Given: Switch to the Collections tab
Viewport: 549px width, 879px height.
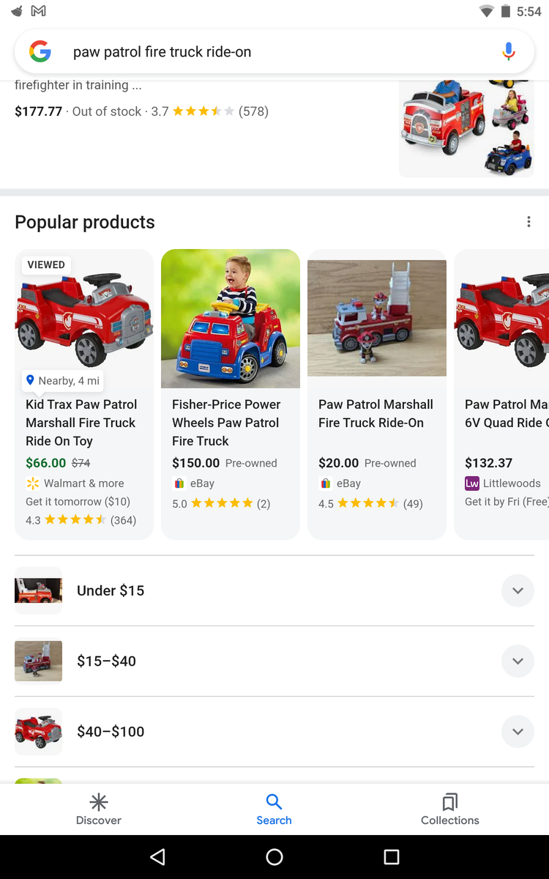Looking at the screenshot, I should pos(449,809).
